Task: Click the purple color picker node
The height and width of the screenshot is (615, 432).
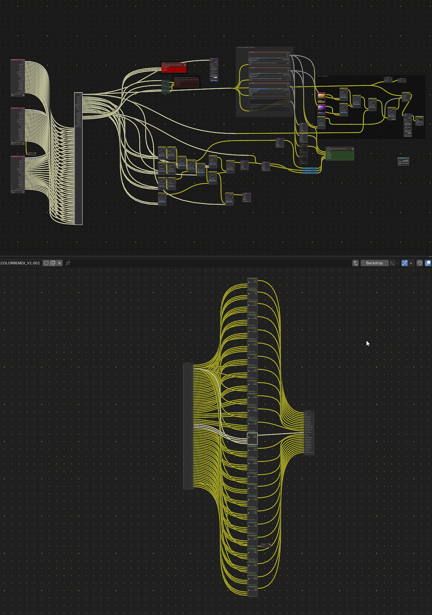Action: 321,109
